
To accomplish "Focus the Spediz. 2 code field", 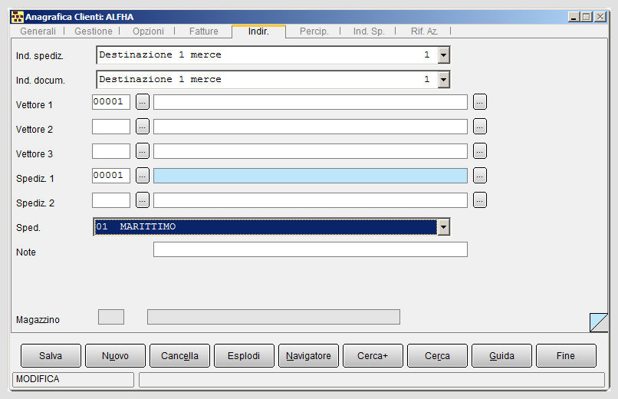I will (111, 200).
